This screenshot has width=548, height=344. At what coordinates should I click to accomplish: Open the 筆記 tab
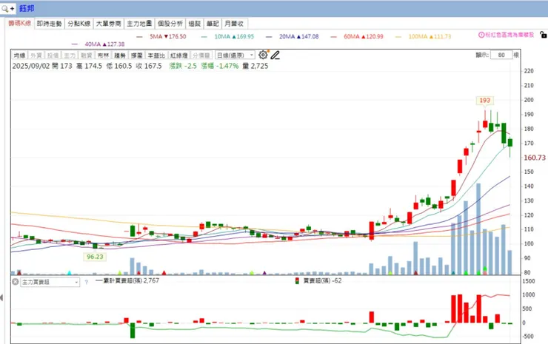pyautogui.click(x=213, y=24)
